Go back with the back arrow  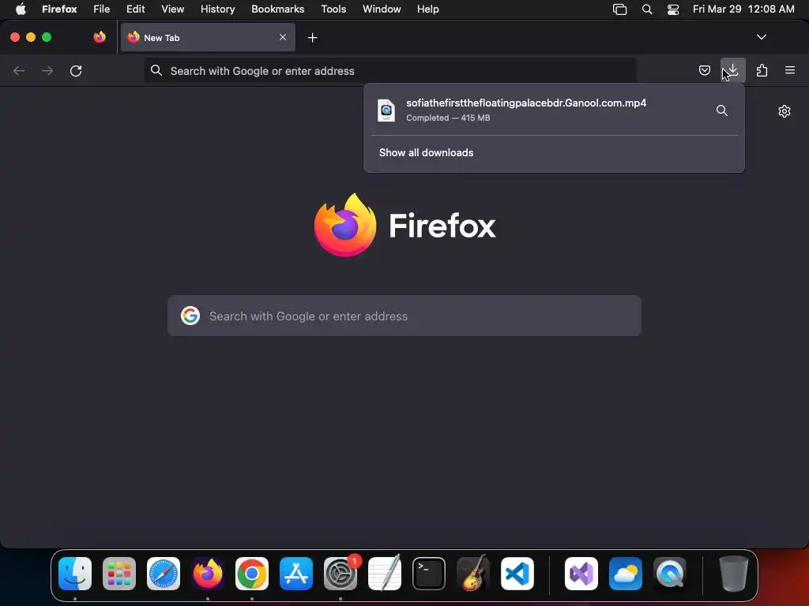[x=19, y=70]
